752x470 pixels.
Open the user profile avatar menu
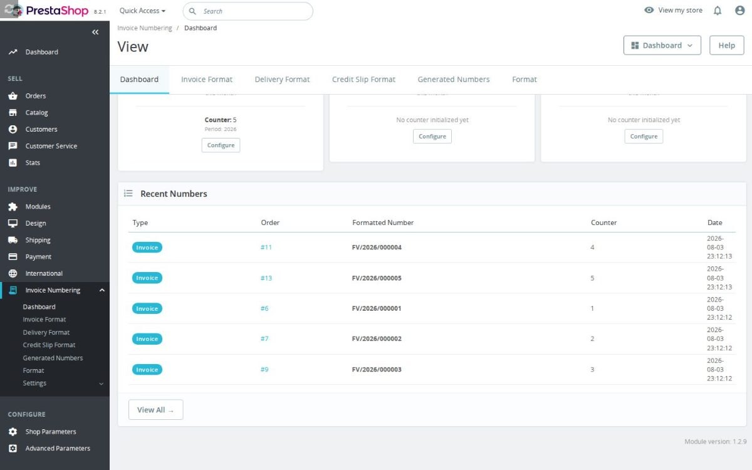pos(739,11)
